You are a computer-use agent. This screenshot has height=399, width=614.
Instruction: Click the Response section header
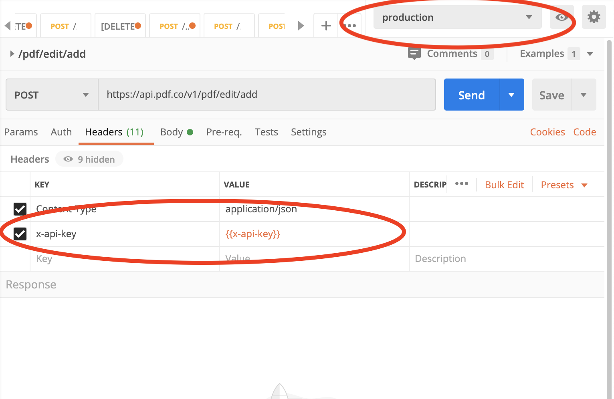coord(302,284)
